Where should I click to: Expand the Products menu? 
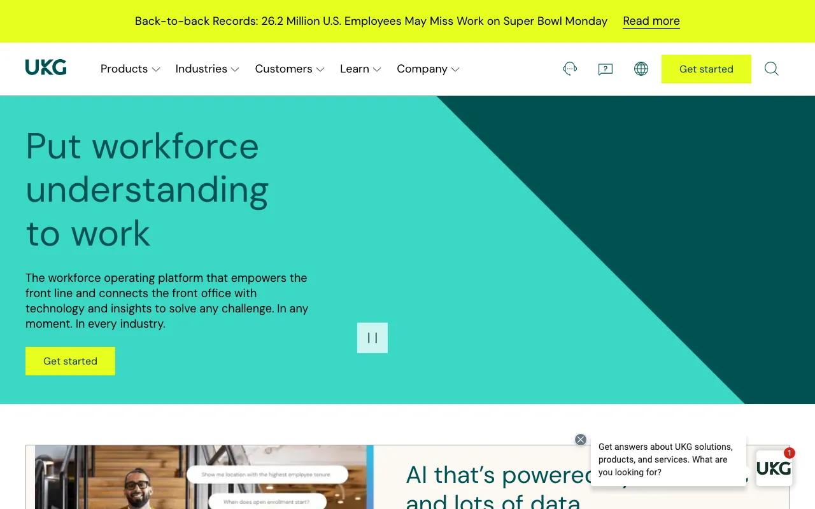[131, 69]
